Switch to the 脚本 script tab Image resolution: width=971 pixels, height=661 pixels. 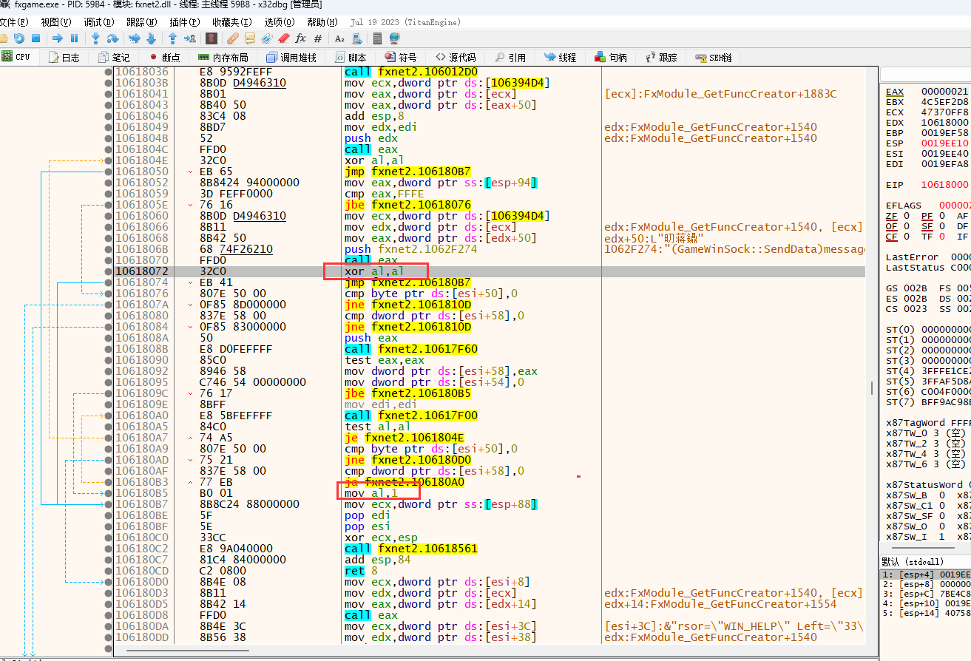[350, 57]
